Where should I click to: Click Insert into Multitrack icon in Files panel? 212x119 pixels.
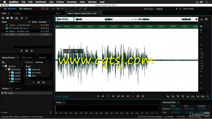click(x=17, y=18)
